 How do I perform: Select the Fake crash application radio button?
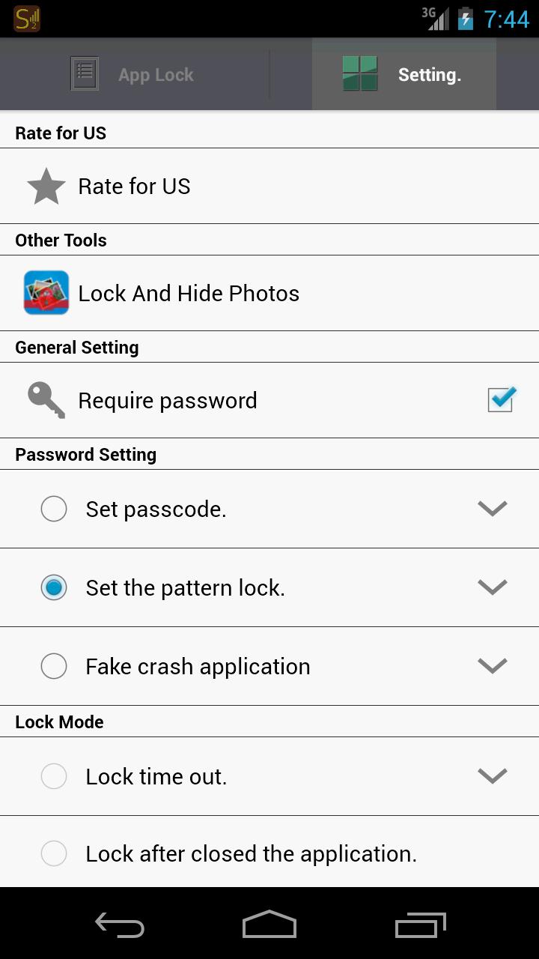pyautogui.click(x=54, y=666)
